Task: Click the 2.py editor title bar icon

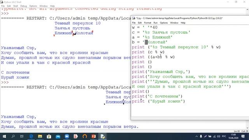Action: click(x=134, y=18)
